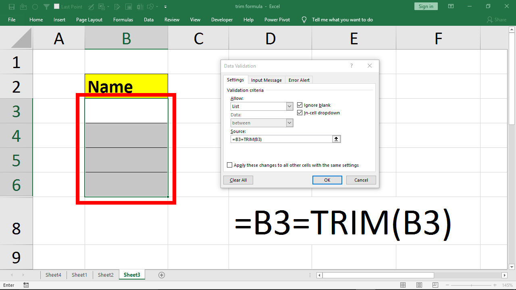Switch to Page Layout view
Viewport: 516px width, 290px height.
[419, 285]
